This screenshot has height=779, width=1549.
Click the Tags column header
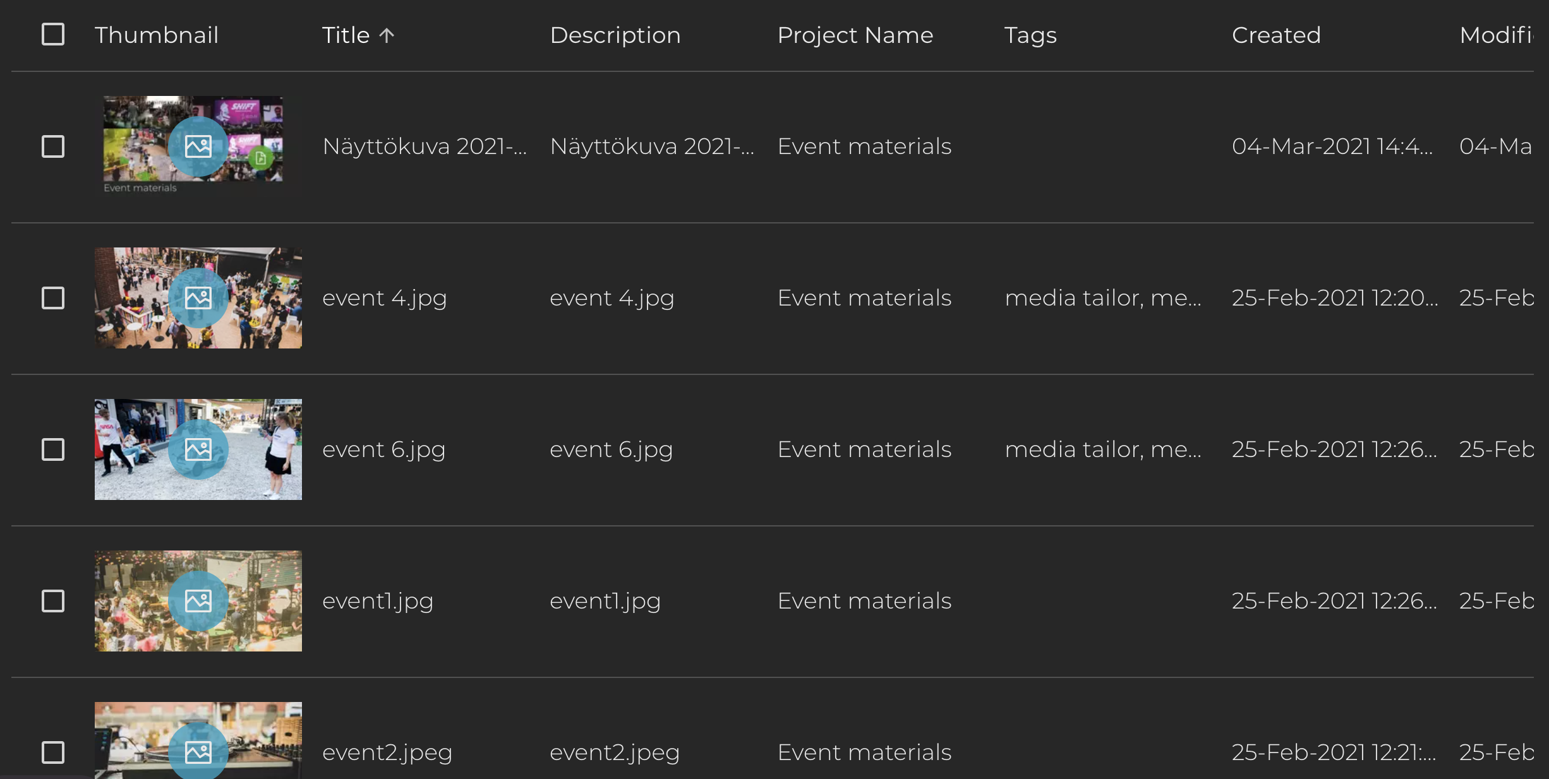tap(1030, 35)
